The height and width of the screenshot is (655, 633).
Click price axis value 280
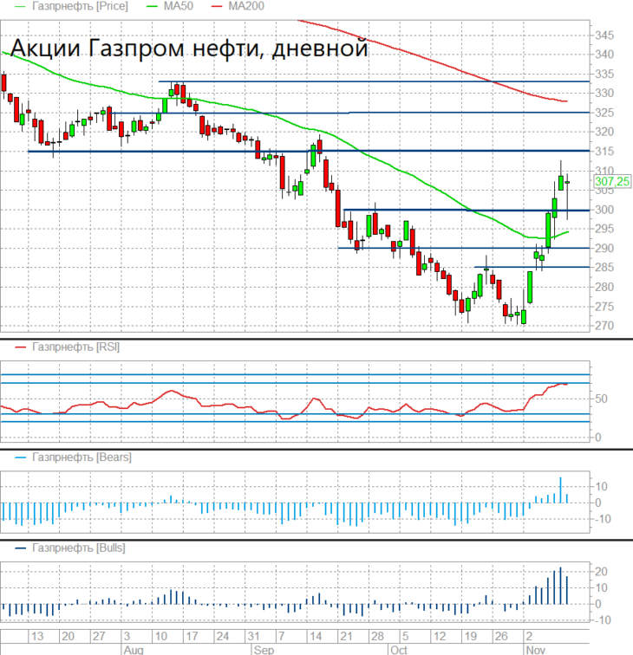(604, 288)
